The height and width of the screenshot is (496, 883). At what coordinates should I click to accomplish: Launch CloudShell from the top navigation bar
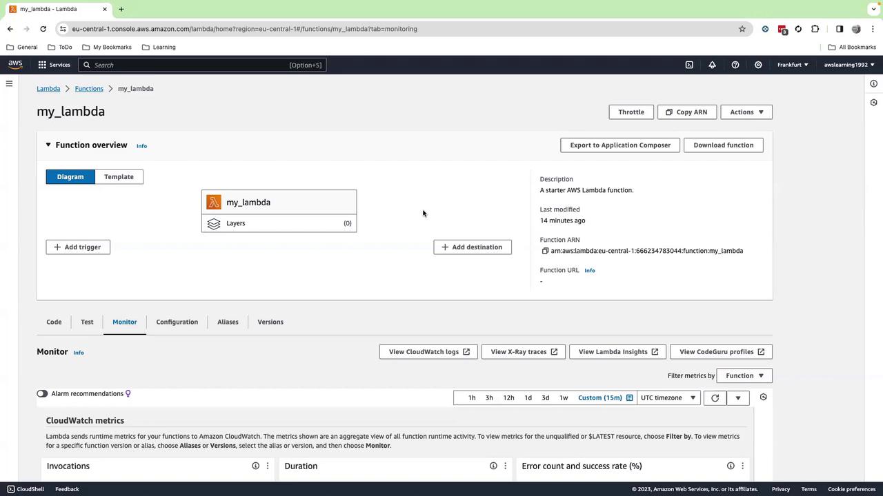(x=689, y=65)
